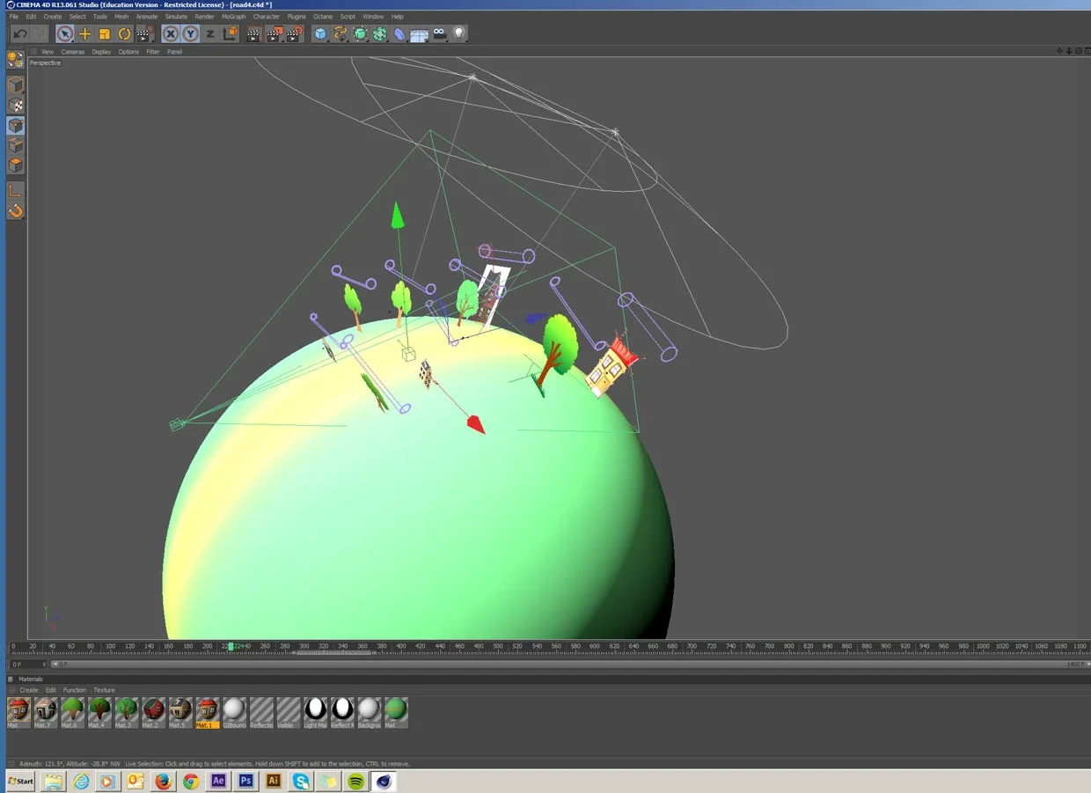
Task: Open the spline tools icon
Action: click(340, 33)
